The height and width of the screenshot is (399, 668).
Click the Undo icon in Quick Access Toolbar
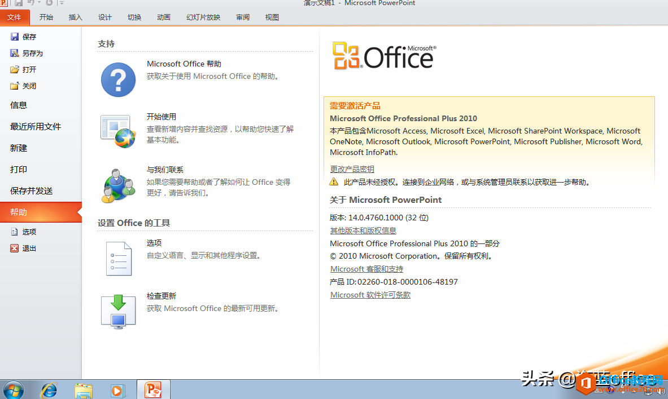tap(30, 3)
